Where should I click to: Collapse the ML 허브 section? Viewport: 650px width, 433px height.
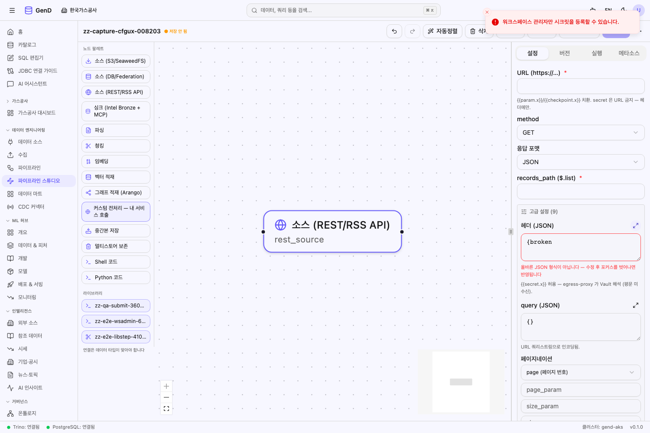click(17, 221)
